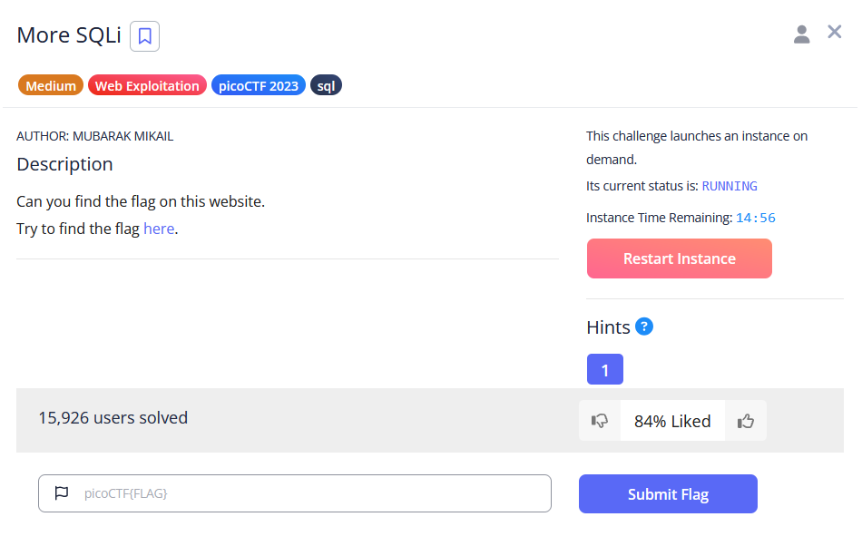Click the picoCTF{FLAG} input field
Screen dimensions: 862x546
[x=309, y=493]
